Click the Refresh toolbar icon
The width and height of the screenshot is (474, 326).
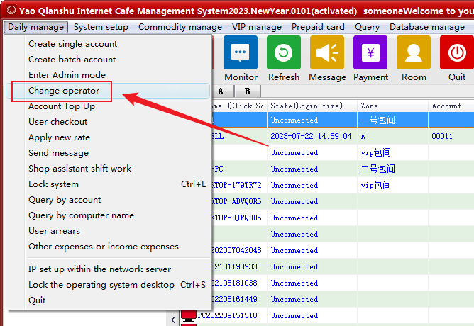coord(284,53)
